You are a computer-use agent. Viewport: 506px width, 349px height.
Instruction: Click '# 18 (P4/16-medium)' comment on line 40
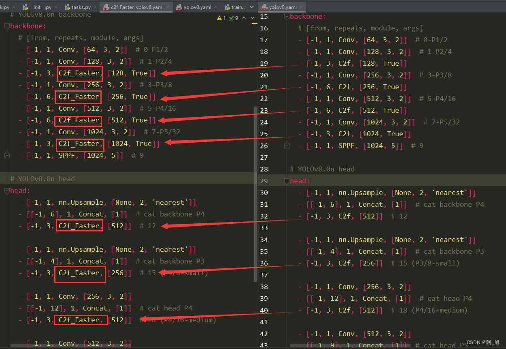pyautogui.click(x=429, y=310)
